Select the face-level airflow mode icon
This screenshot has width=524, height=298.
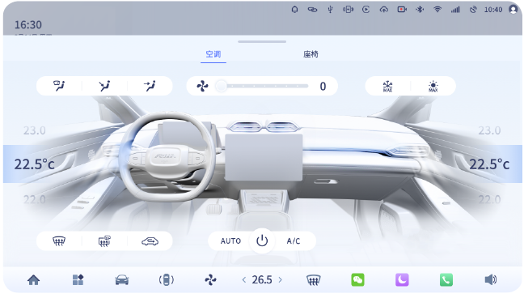click(x=150, y=86)
